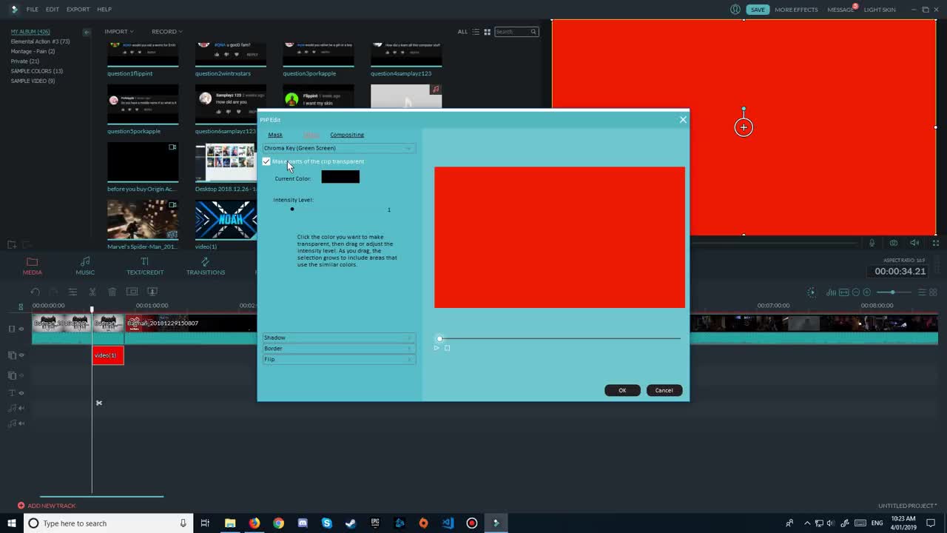Click Cancel in PIP Edit dialog
Image resolution: width=947 pixels, height=533 pixels.
[664, 390]
